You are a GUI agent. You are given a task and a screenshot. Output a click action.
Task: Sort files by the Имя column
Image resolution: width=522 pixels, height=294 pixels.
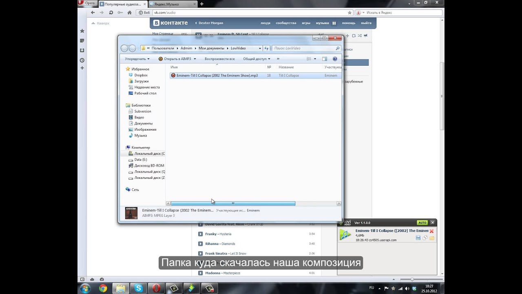174,67
